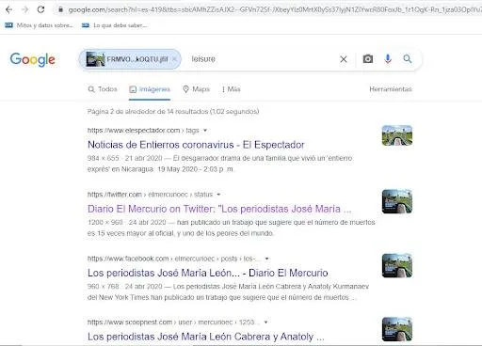Start voice search with the microphone icon

(388, 59)
